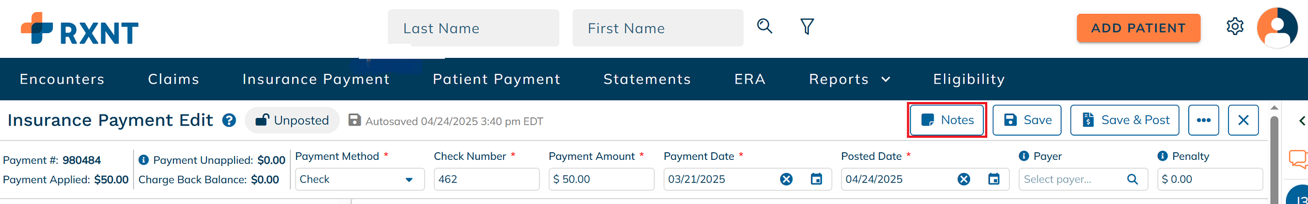Click the ADD PATIENT button
The height and width of the screenshot is (204, 1308).
coord(1138,28)
